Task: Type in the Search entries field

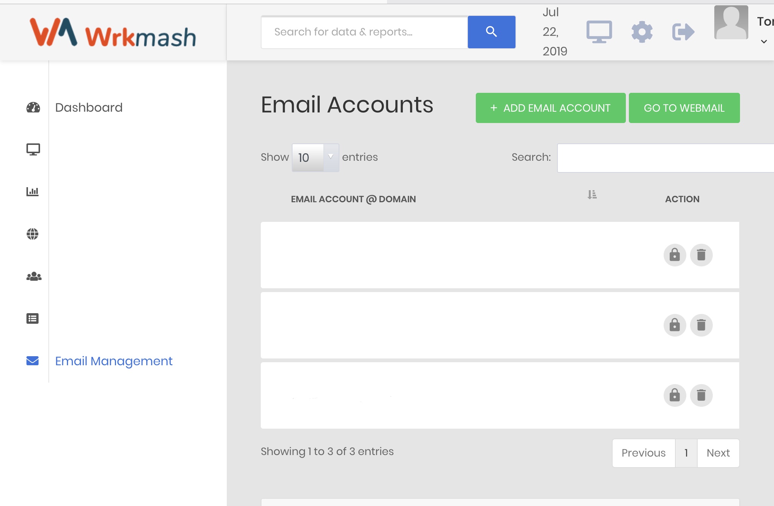Action: (665, 157)
